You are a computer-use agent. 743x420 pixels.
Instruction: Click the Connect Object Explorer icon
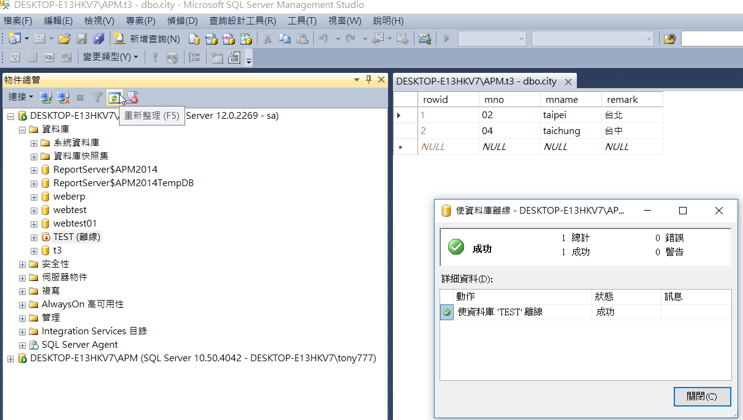coord(46,97)
